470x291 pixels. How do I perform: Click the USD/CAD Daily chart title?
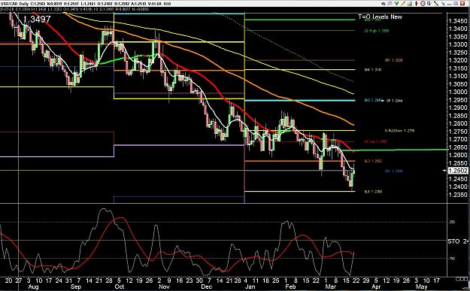click(15, 4)
